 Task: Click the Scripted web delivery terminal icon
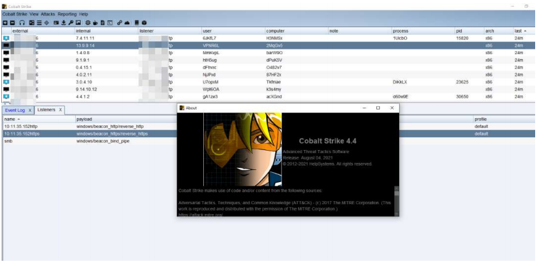pos(110,23)
